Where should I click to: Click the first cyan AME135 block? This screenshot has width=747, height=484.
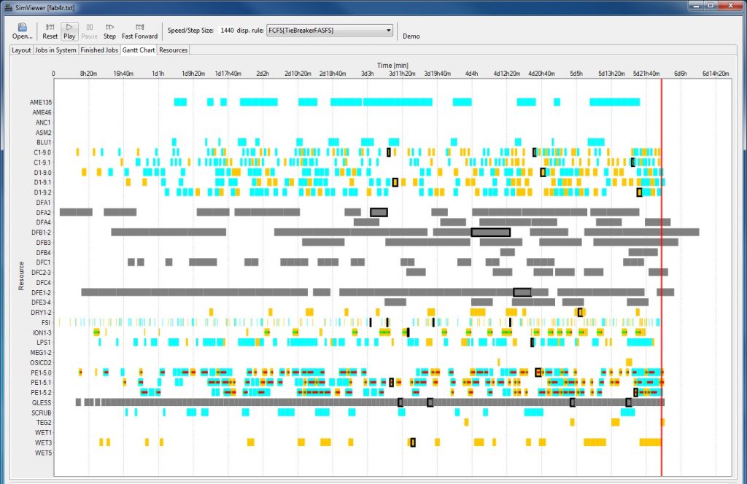180,102
